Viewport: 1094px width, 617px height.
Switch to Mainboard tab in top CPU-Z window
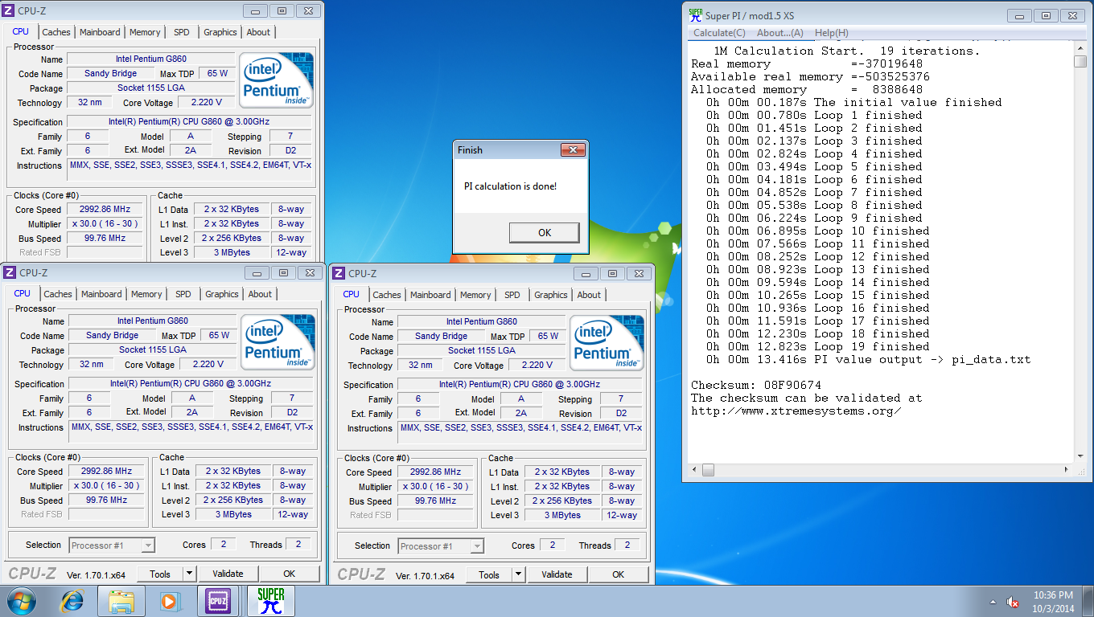pos(100,32)
